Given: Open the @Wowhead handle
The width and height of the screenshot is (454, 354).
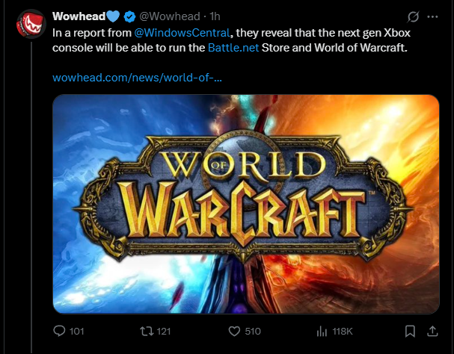Looking at the screenshot, I should tap(170, 16).
